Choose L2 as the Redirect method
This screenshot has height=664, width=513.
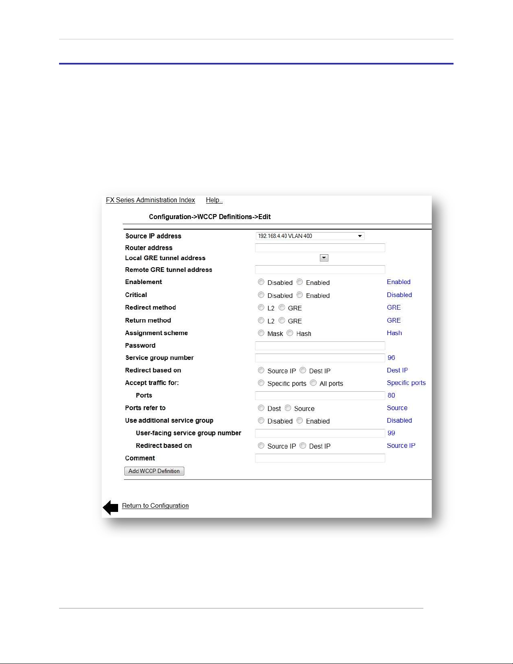[261, 307]
